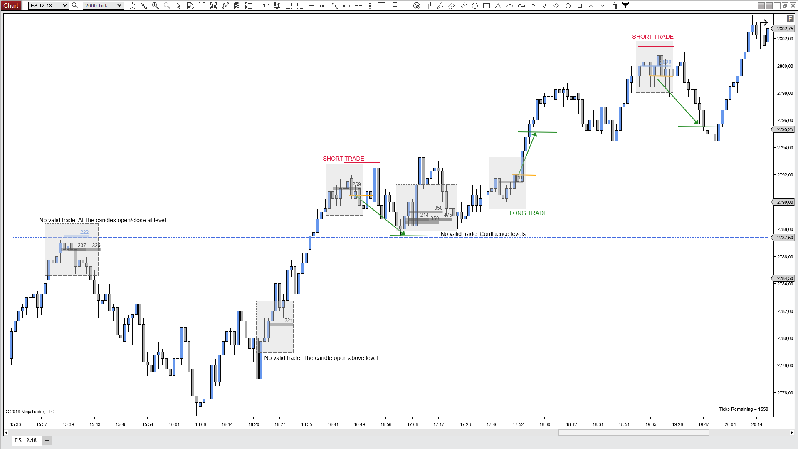Open the ES 12-18 instrument selector dropdown

(48, 5)
